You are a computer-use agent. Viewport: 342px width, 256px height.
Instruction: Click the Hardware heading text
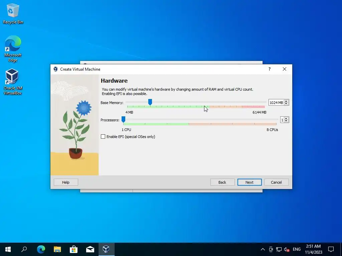coord(114,81)
